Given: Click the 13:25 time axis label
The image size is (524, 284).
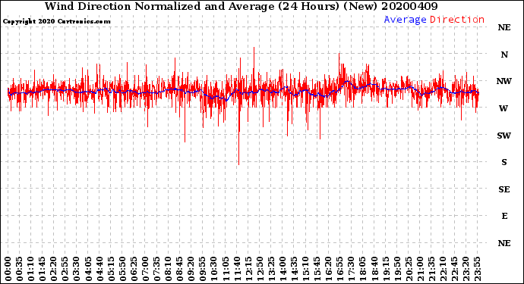Looking at the screenshot, I should click(271, 269).
